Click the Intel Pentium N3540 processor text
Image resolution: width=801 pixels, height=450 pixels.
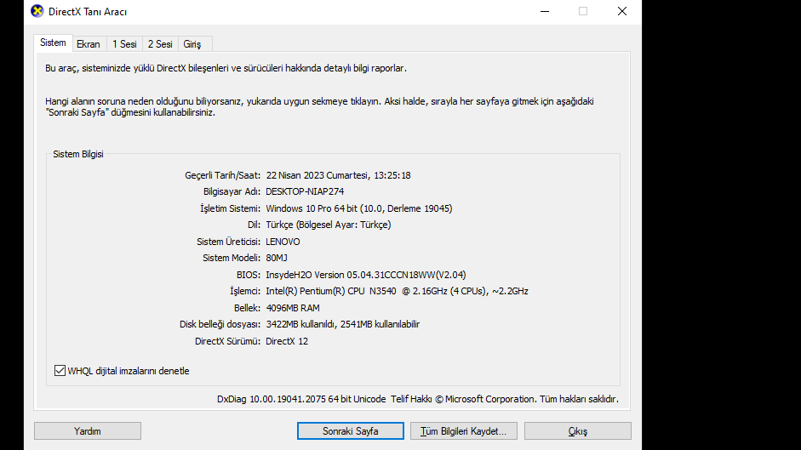[x=397, y=291]
